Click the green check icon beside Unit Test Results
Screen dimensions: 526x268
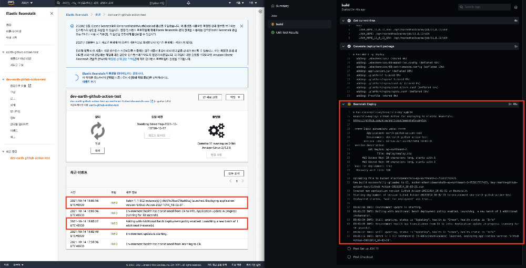pos(272,33)
